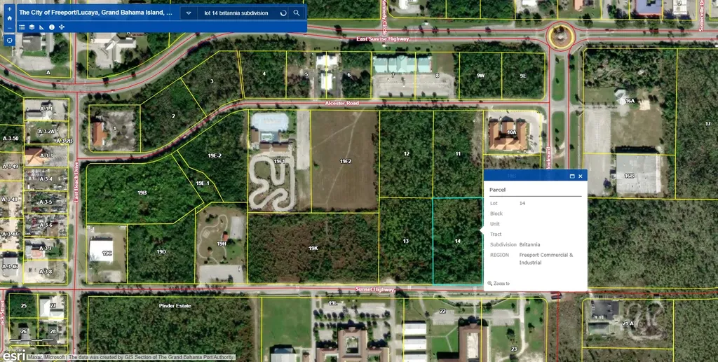The height and width of the screenshot is (362, 718).
Task: Pick parcel 3 on the map
Action: 212,81
